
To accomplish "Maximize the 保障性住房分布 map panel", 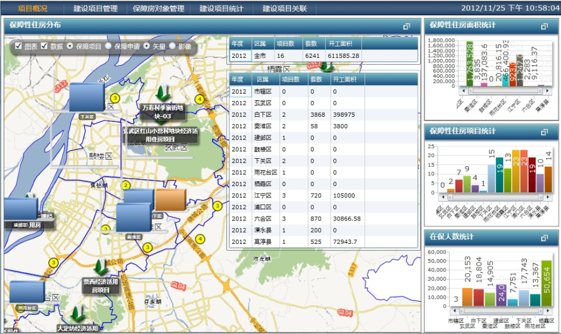I will pyautogui.click(x=407, y=27).
